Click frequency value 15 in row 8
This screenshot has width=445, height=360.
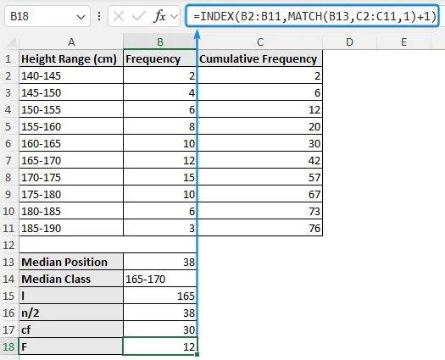[160, 177]
